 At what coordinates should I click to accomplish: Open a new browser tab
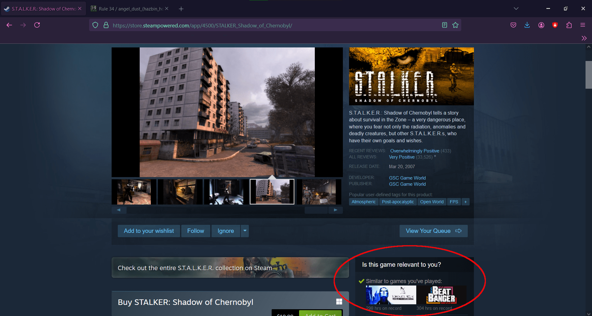click(x=181, y=9)
